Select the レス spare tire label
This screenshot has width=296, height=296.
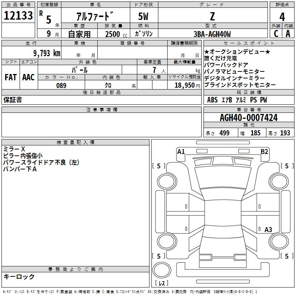(162, 283)
